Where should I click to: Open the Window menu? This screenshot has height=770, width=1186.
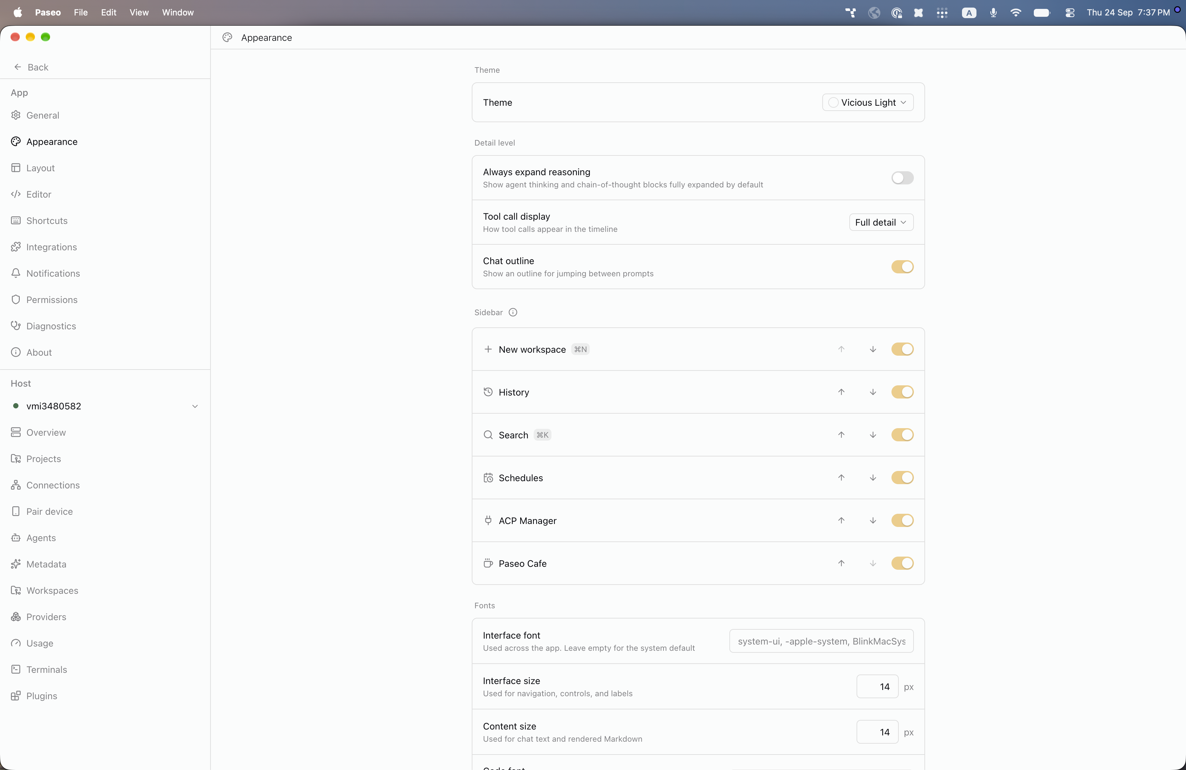178,13
